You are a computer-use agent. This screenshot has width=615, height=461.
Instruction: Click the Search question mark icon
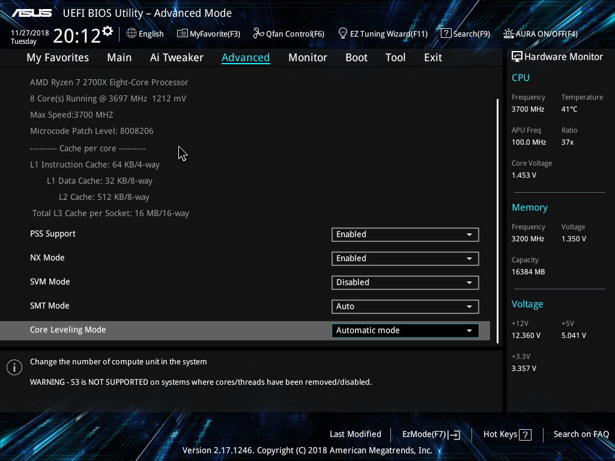(x=446, y=34)
